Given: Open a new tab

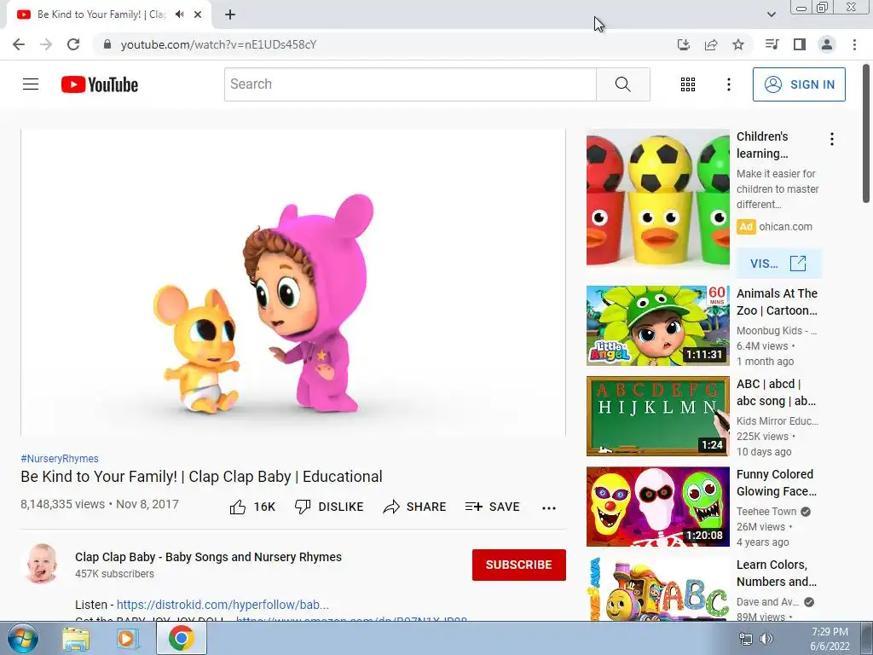Looking at the screenshot, I should 230,14.
